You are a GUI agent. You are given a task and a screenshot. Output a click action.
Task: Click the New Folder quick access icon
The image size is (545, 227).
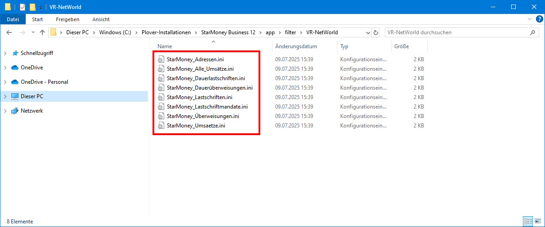pyautogui.click(x=32, y=7)
